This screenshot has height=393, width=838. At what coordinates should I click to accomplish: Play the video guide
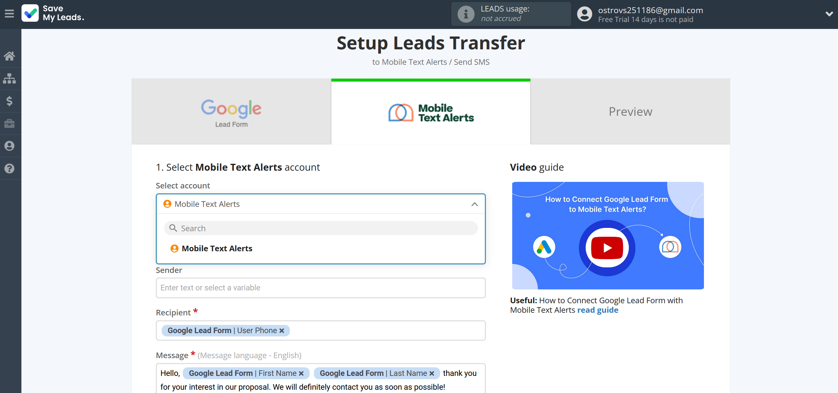pos(607,248)
